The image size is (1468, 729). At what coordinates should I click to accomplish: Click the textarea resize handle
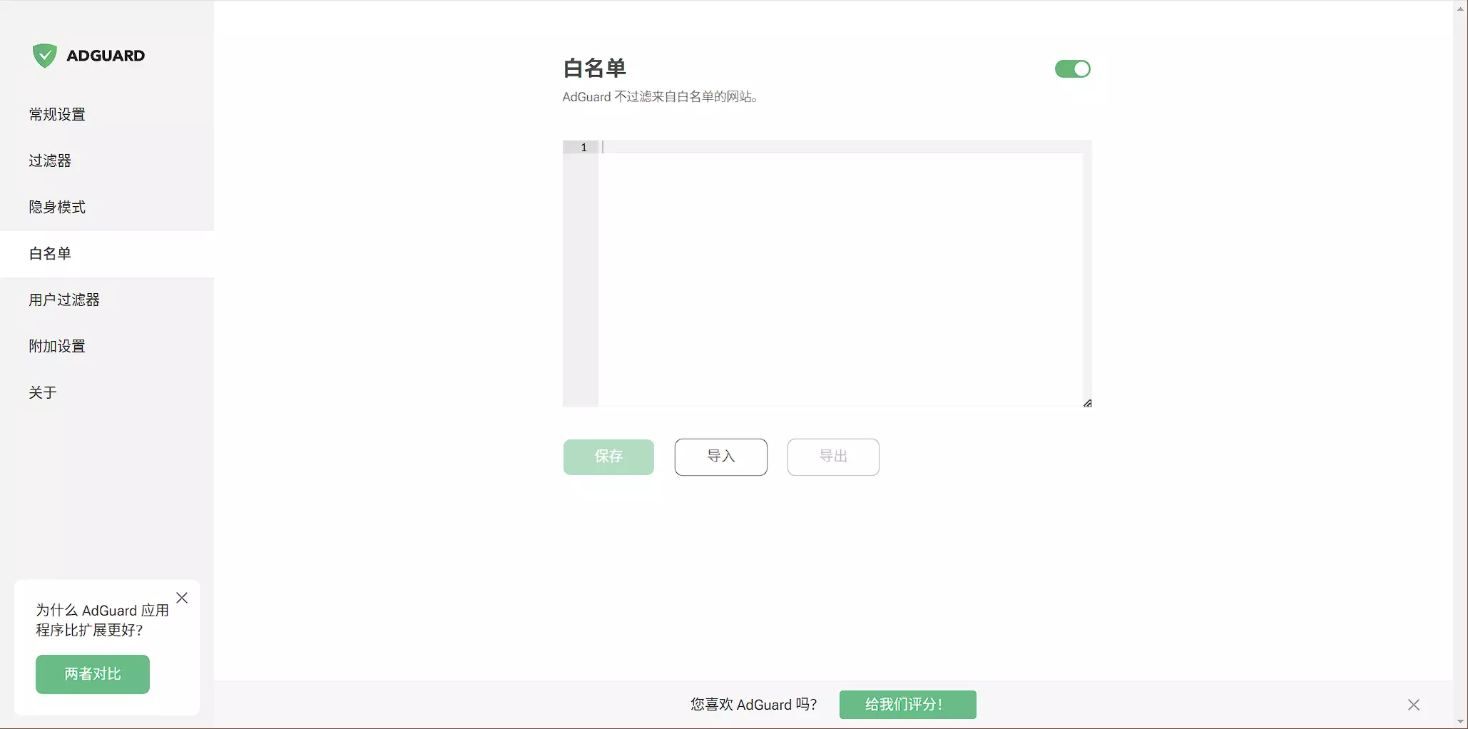1087,403
